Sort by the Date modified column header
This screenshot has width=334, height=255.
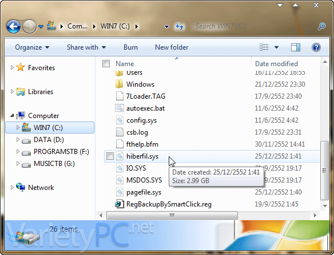pos(276,64)
